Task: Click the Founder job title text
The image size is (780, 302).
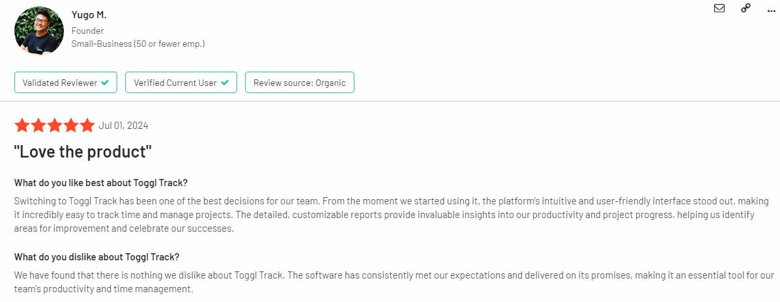Action: 88,31
